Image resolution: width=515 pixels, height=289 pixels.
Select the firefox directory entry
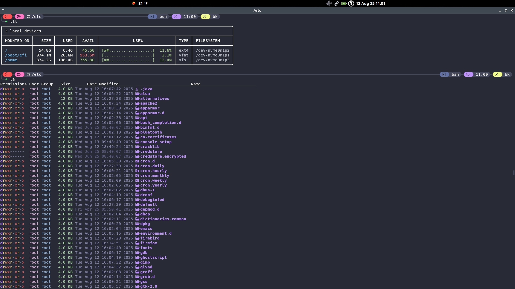coord(149,243)
